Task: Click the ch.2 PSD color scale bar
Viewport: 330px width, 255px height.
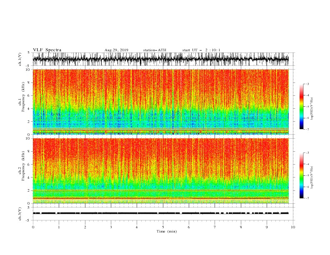Action: coord(301,175)
